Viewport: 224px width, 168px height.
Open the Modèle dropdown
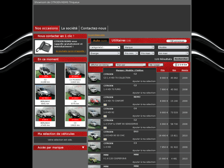tap(173, 47)
